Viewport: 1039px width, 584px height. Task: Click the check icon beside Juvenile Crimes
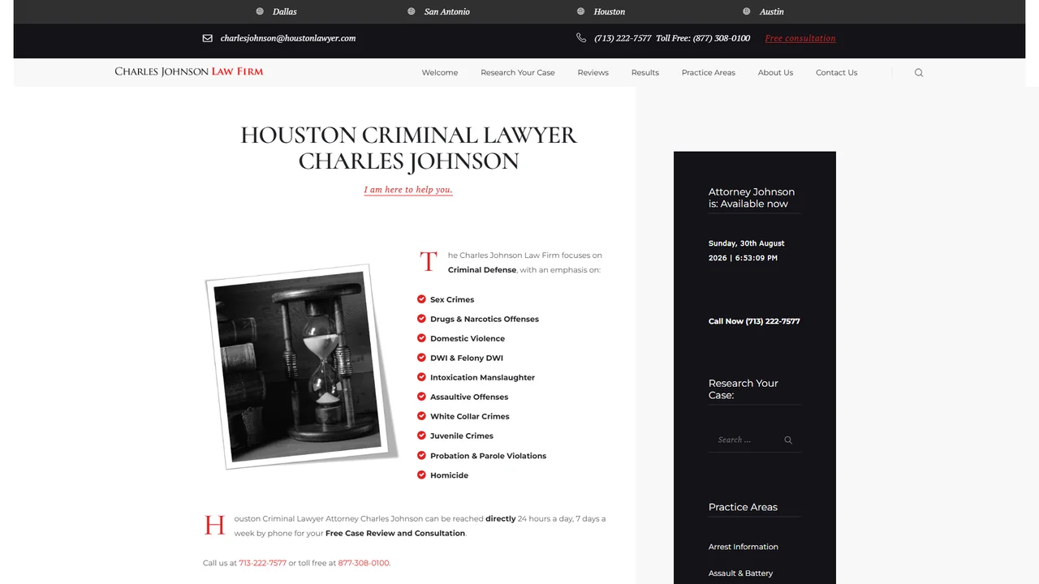(421, 436)
